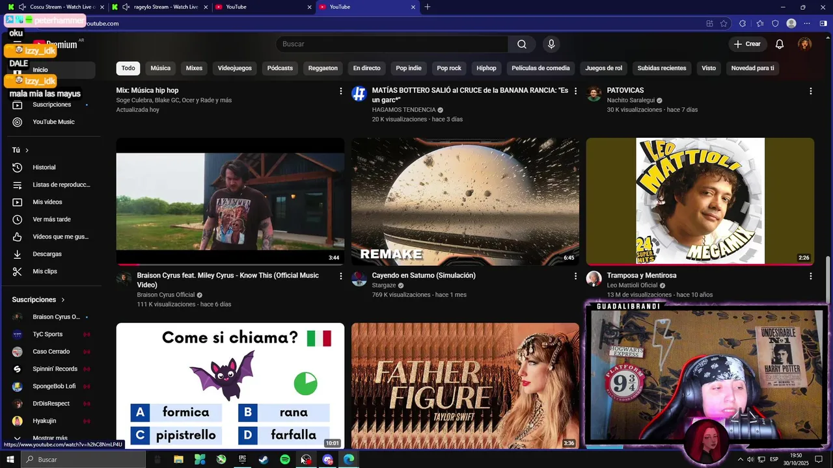
Task: Select the Hiphop filter chip
Action: click(486, 68)
